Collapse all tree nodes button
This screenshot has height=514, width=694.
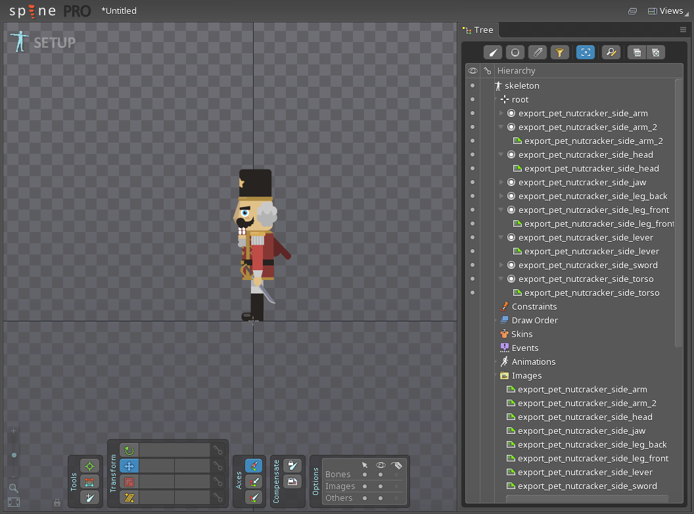point(636,53)
